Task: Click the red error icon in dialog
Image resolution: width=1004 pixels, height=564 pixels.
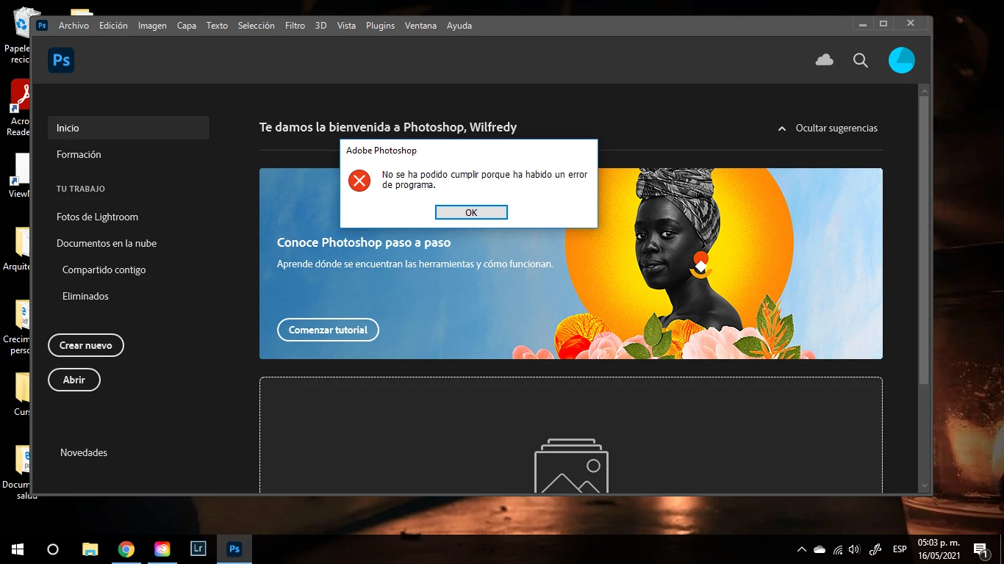Action: tap(359, 180)
